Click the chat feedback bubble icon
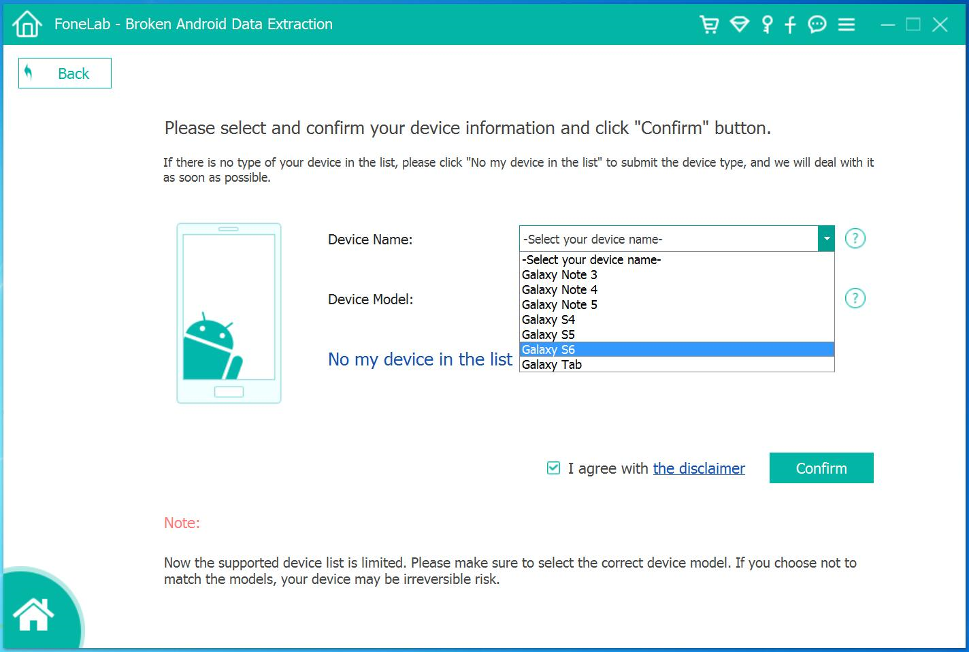The image size is (969, 652). [817, 25]
